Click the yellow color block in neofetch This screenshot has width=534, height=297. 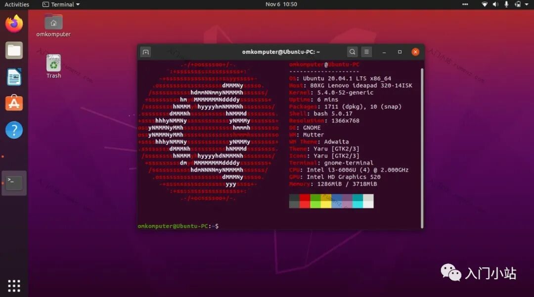pyautogui.click(x=326, y=201)
